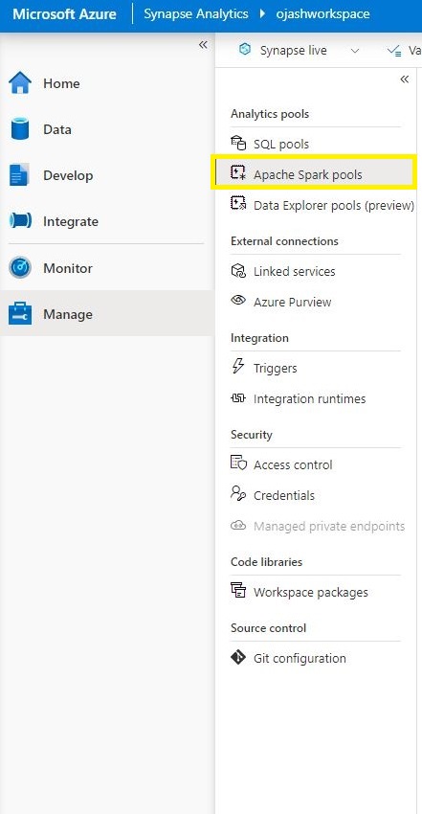
Task: Select the Data hub cylinder icon
Action: 20,129
